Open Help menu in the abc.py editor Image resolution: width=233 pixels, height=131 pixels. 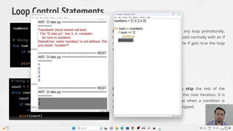pos(148,17)
